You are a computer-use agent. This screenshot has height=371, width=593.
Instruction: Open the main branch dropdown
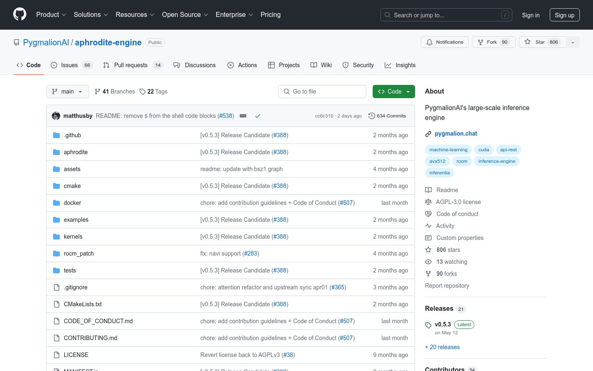coord(68,92)
